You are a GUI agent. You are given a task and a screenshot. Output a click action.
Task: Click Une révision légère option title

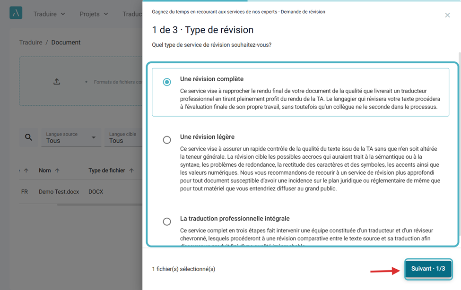coord(207,137)
